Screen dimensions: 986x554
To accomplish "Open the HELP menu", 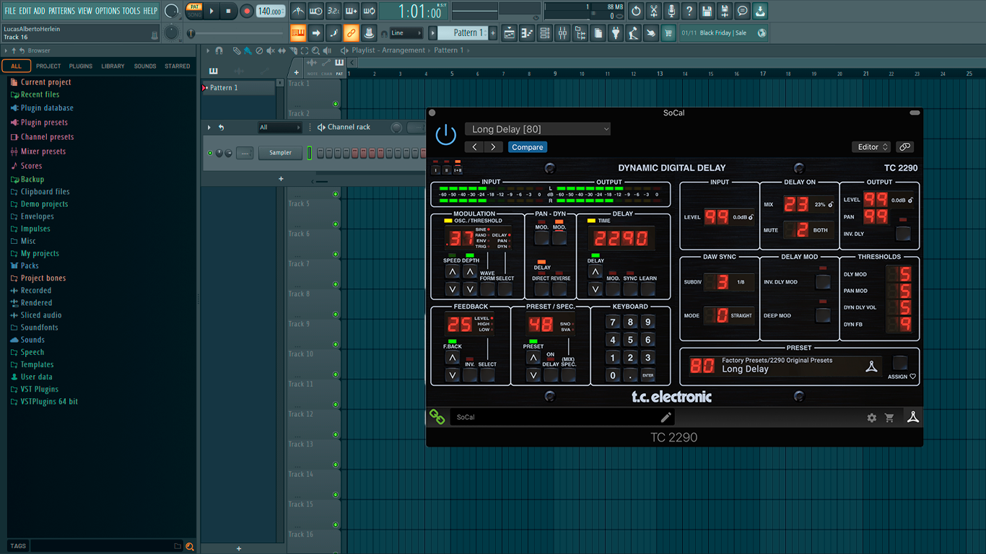I will tap(150, 11).
